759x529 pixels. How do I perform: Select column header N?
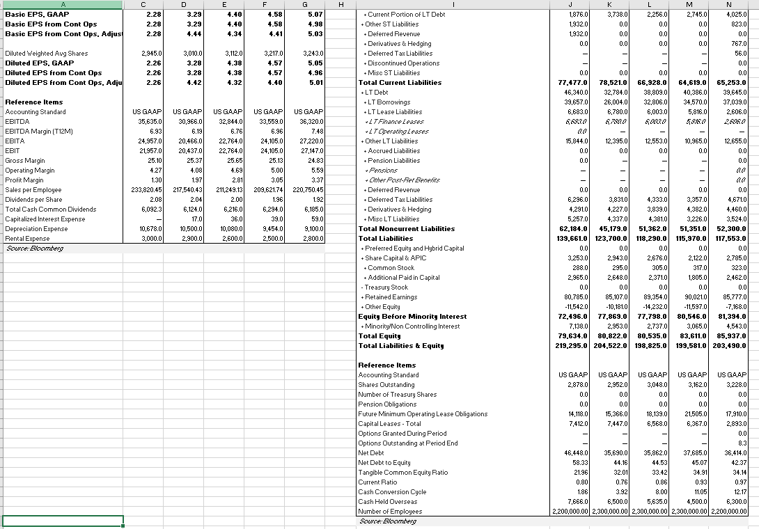pos(730,6)
